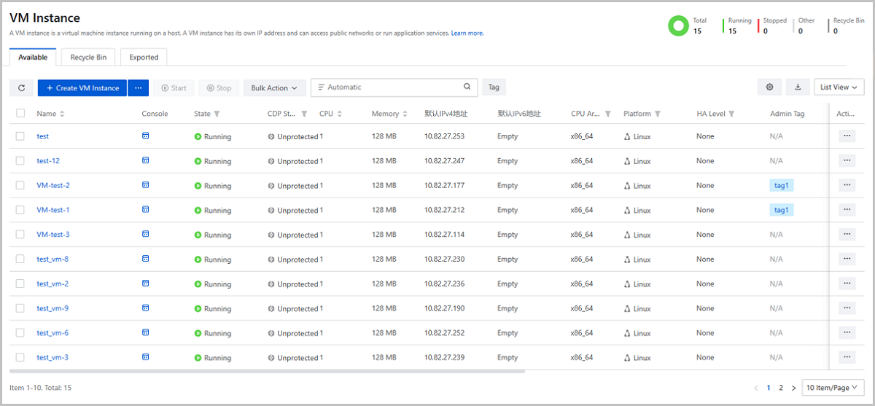Viewport: 875px width, 406px height.
Task: Open the List View dropdown
Action: click(x=839, y=87)
